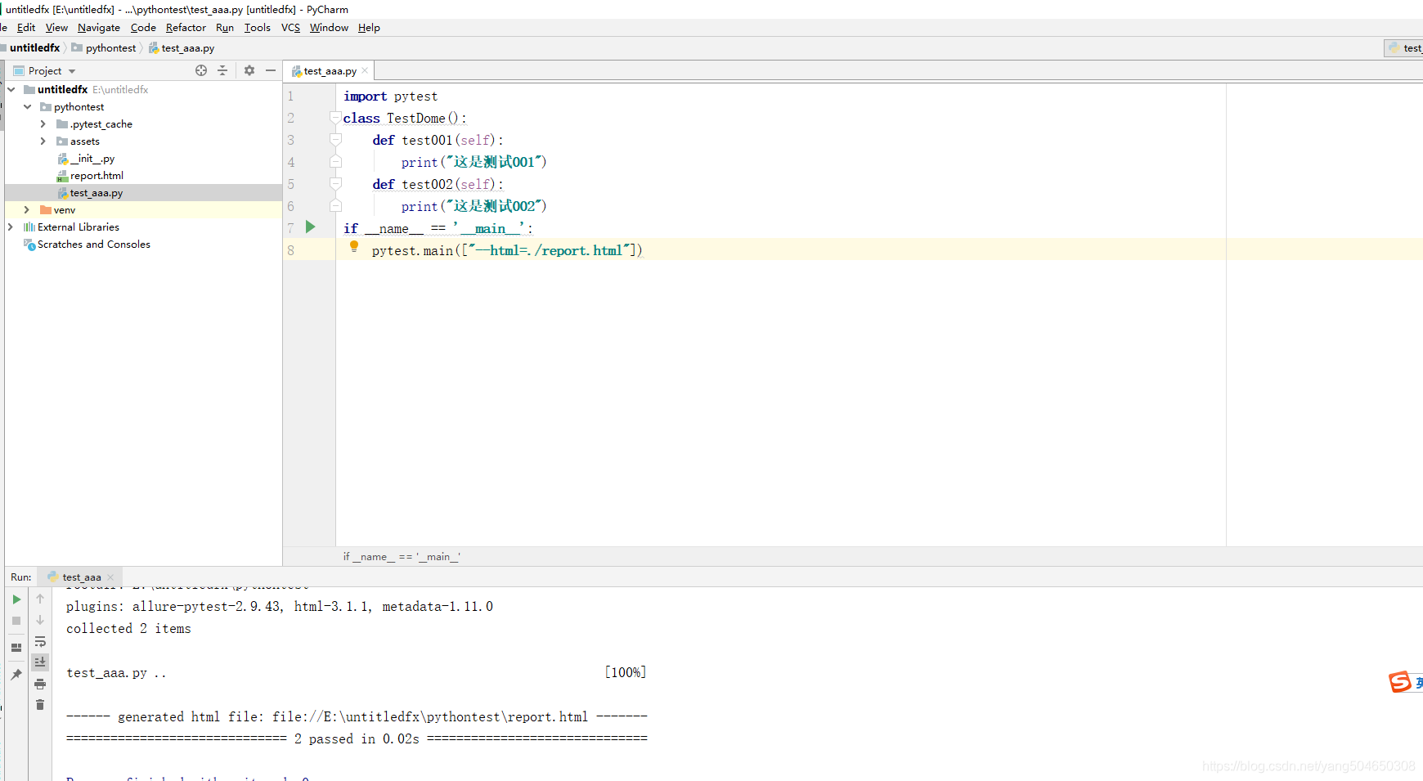Print the Run console output
Viewport: 1423px width, 781px height.
[x=40, y=684]
